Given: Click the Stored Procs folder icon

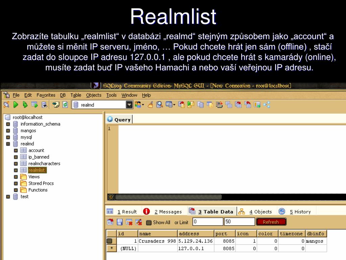Looking at the screenshot, I should [23, 183].
